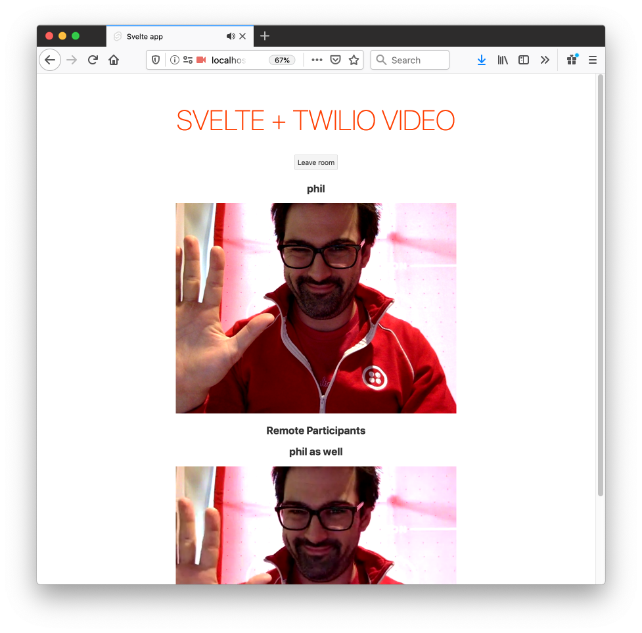
Task: Open the tracking protection shield icon
Action: pyautogui.click(x=156, y=60)
